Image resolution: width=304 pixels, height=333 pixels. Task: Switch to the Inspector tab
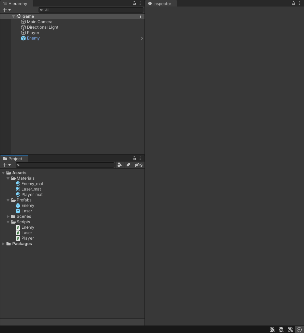161,3
